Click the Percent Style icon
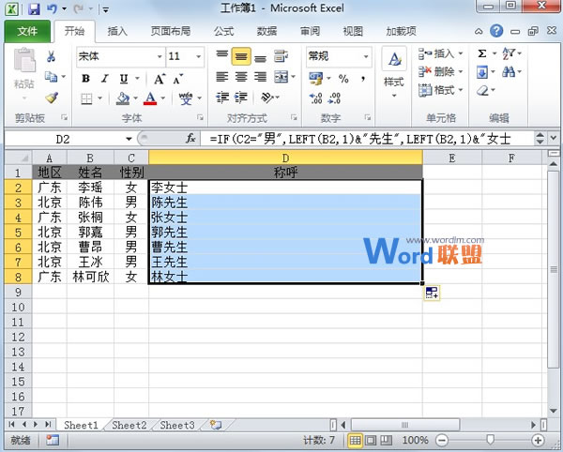 pyautogui.click(x=342, y=78)
